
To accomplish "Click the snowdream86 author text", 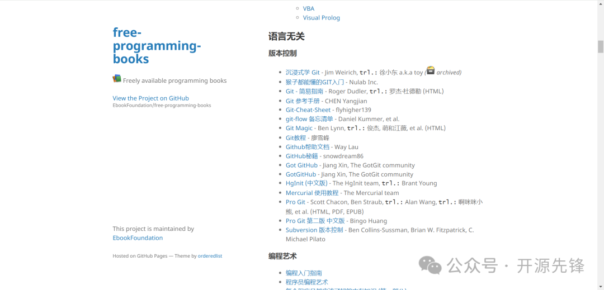I will click(x=343, y=156).
